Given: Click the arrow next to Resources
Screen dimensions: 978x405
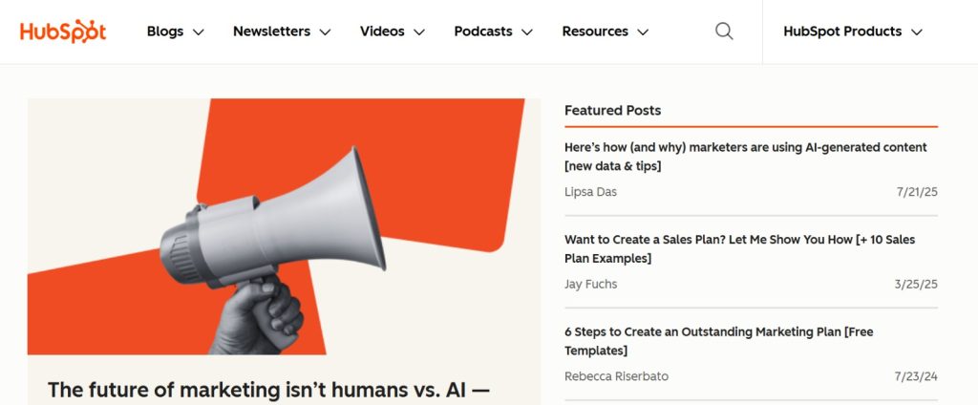Looking at the screenshot, I should pos(643,32).
